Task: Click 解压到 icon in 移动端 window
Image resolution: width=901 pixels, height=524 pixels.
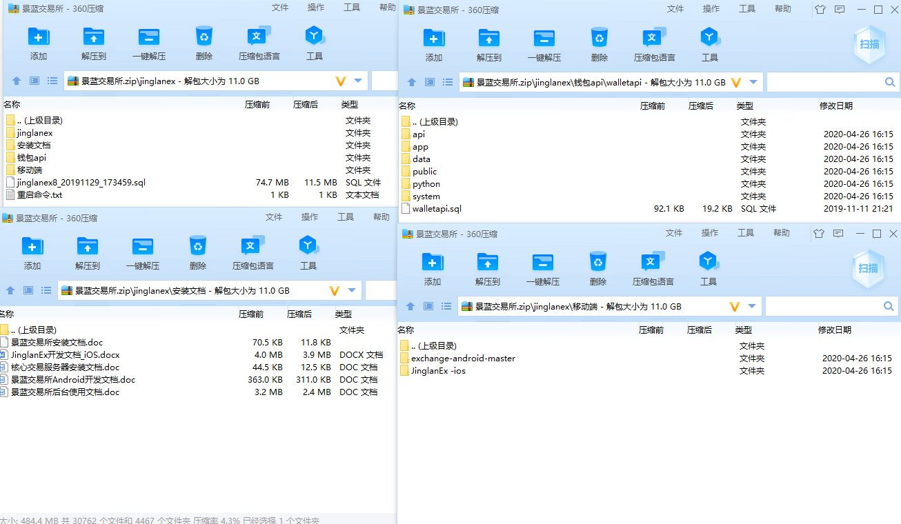Action: [487, 262]
